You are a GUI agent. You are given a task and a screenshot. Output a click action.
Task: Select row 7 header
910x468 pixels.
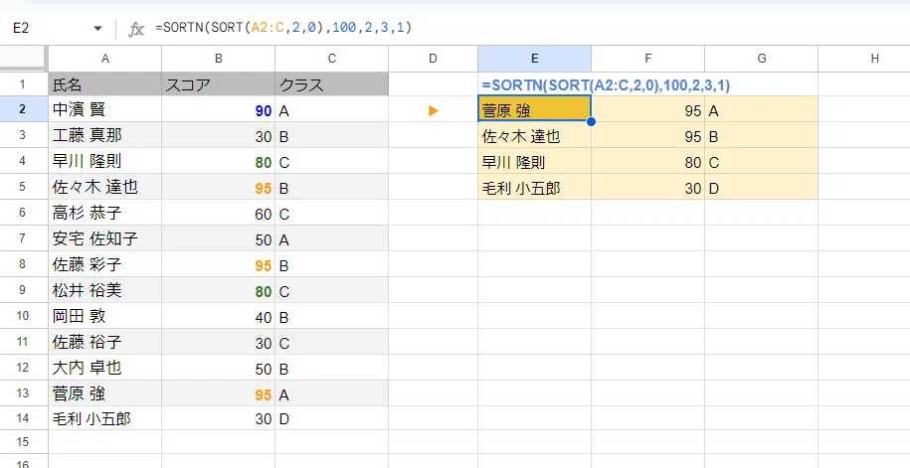pyautogui.click(x=23, y=238)
